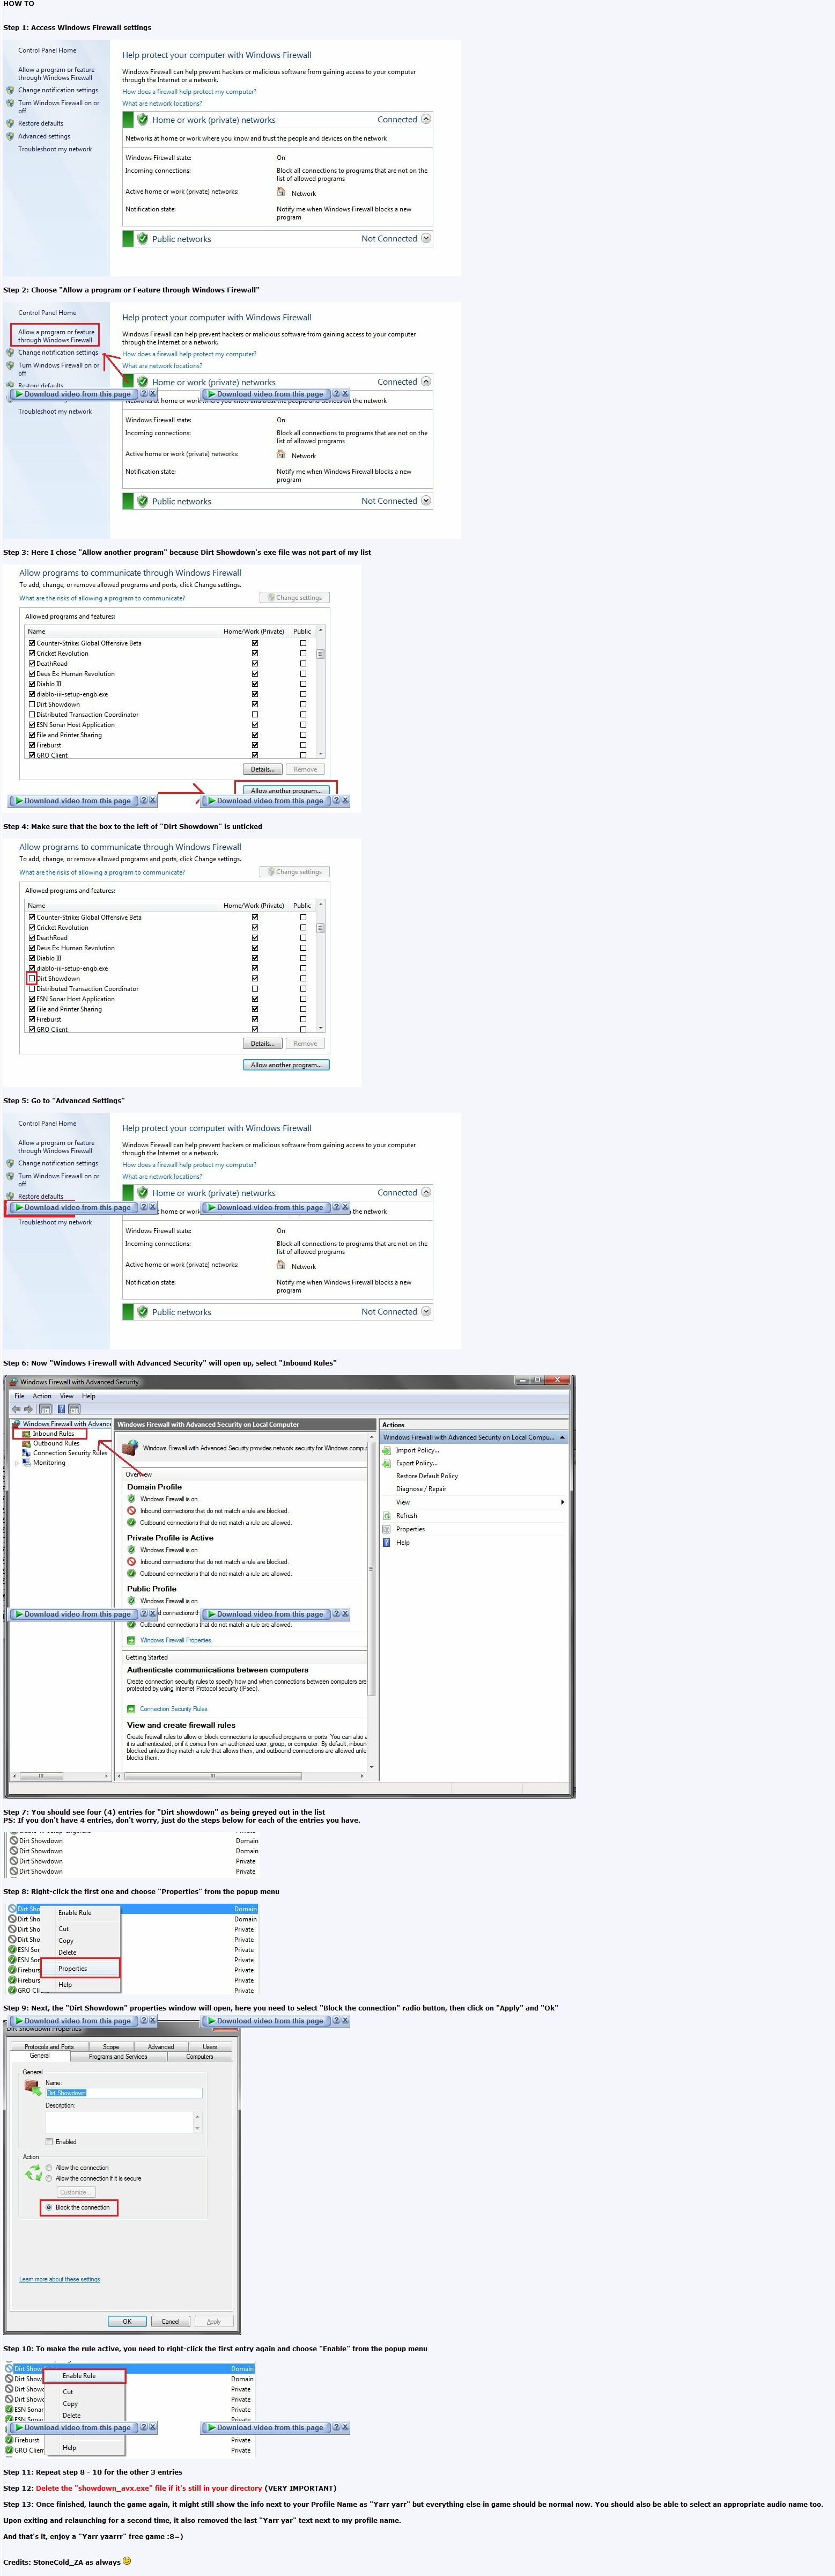Viewport: 835px width, 2576px height.
Task: Select the Block the connection radio button
Action: [49, 2207]
